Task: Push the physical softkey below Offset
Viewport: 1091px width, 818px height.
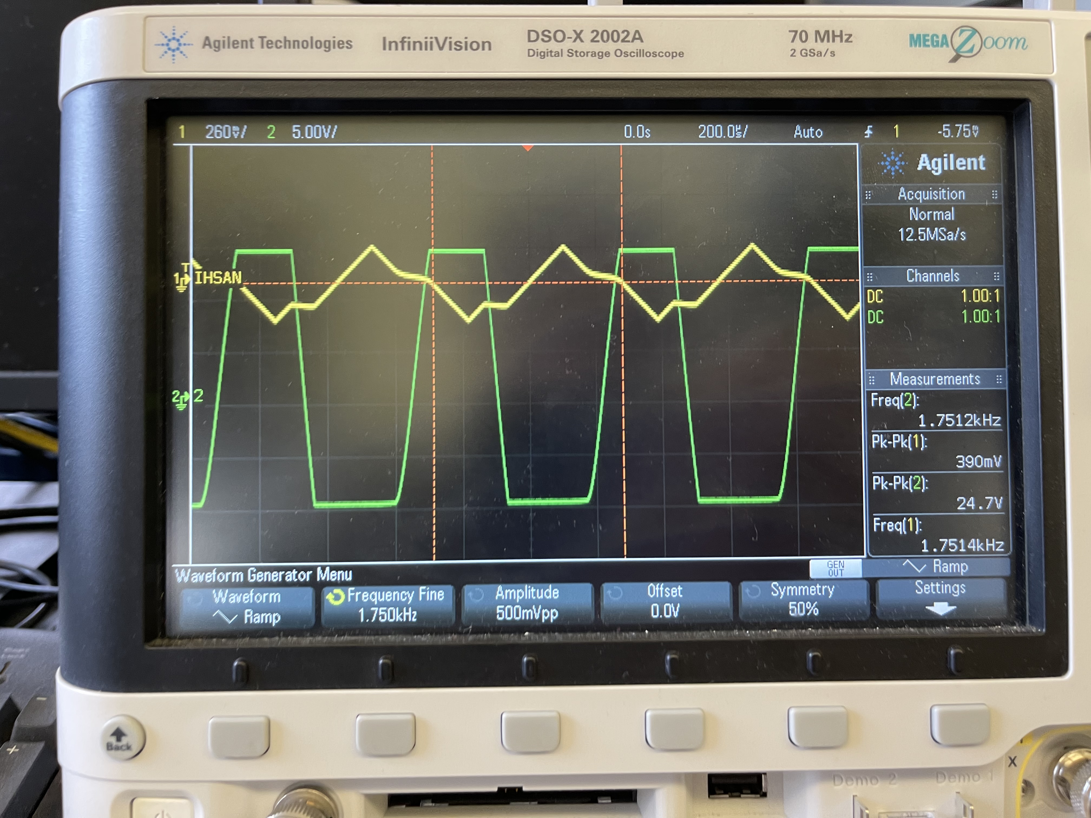Action: [x=674, y=729]
